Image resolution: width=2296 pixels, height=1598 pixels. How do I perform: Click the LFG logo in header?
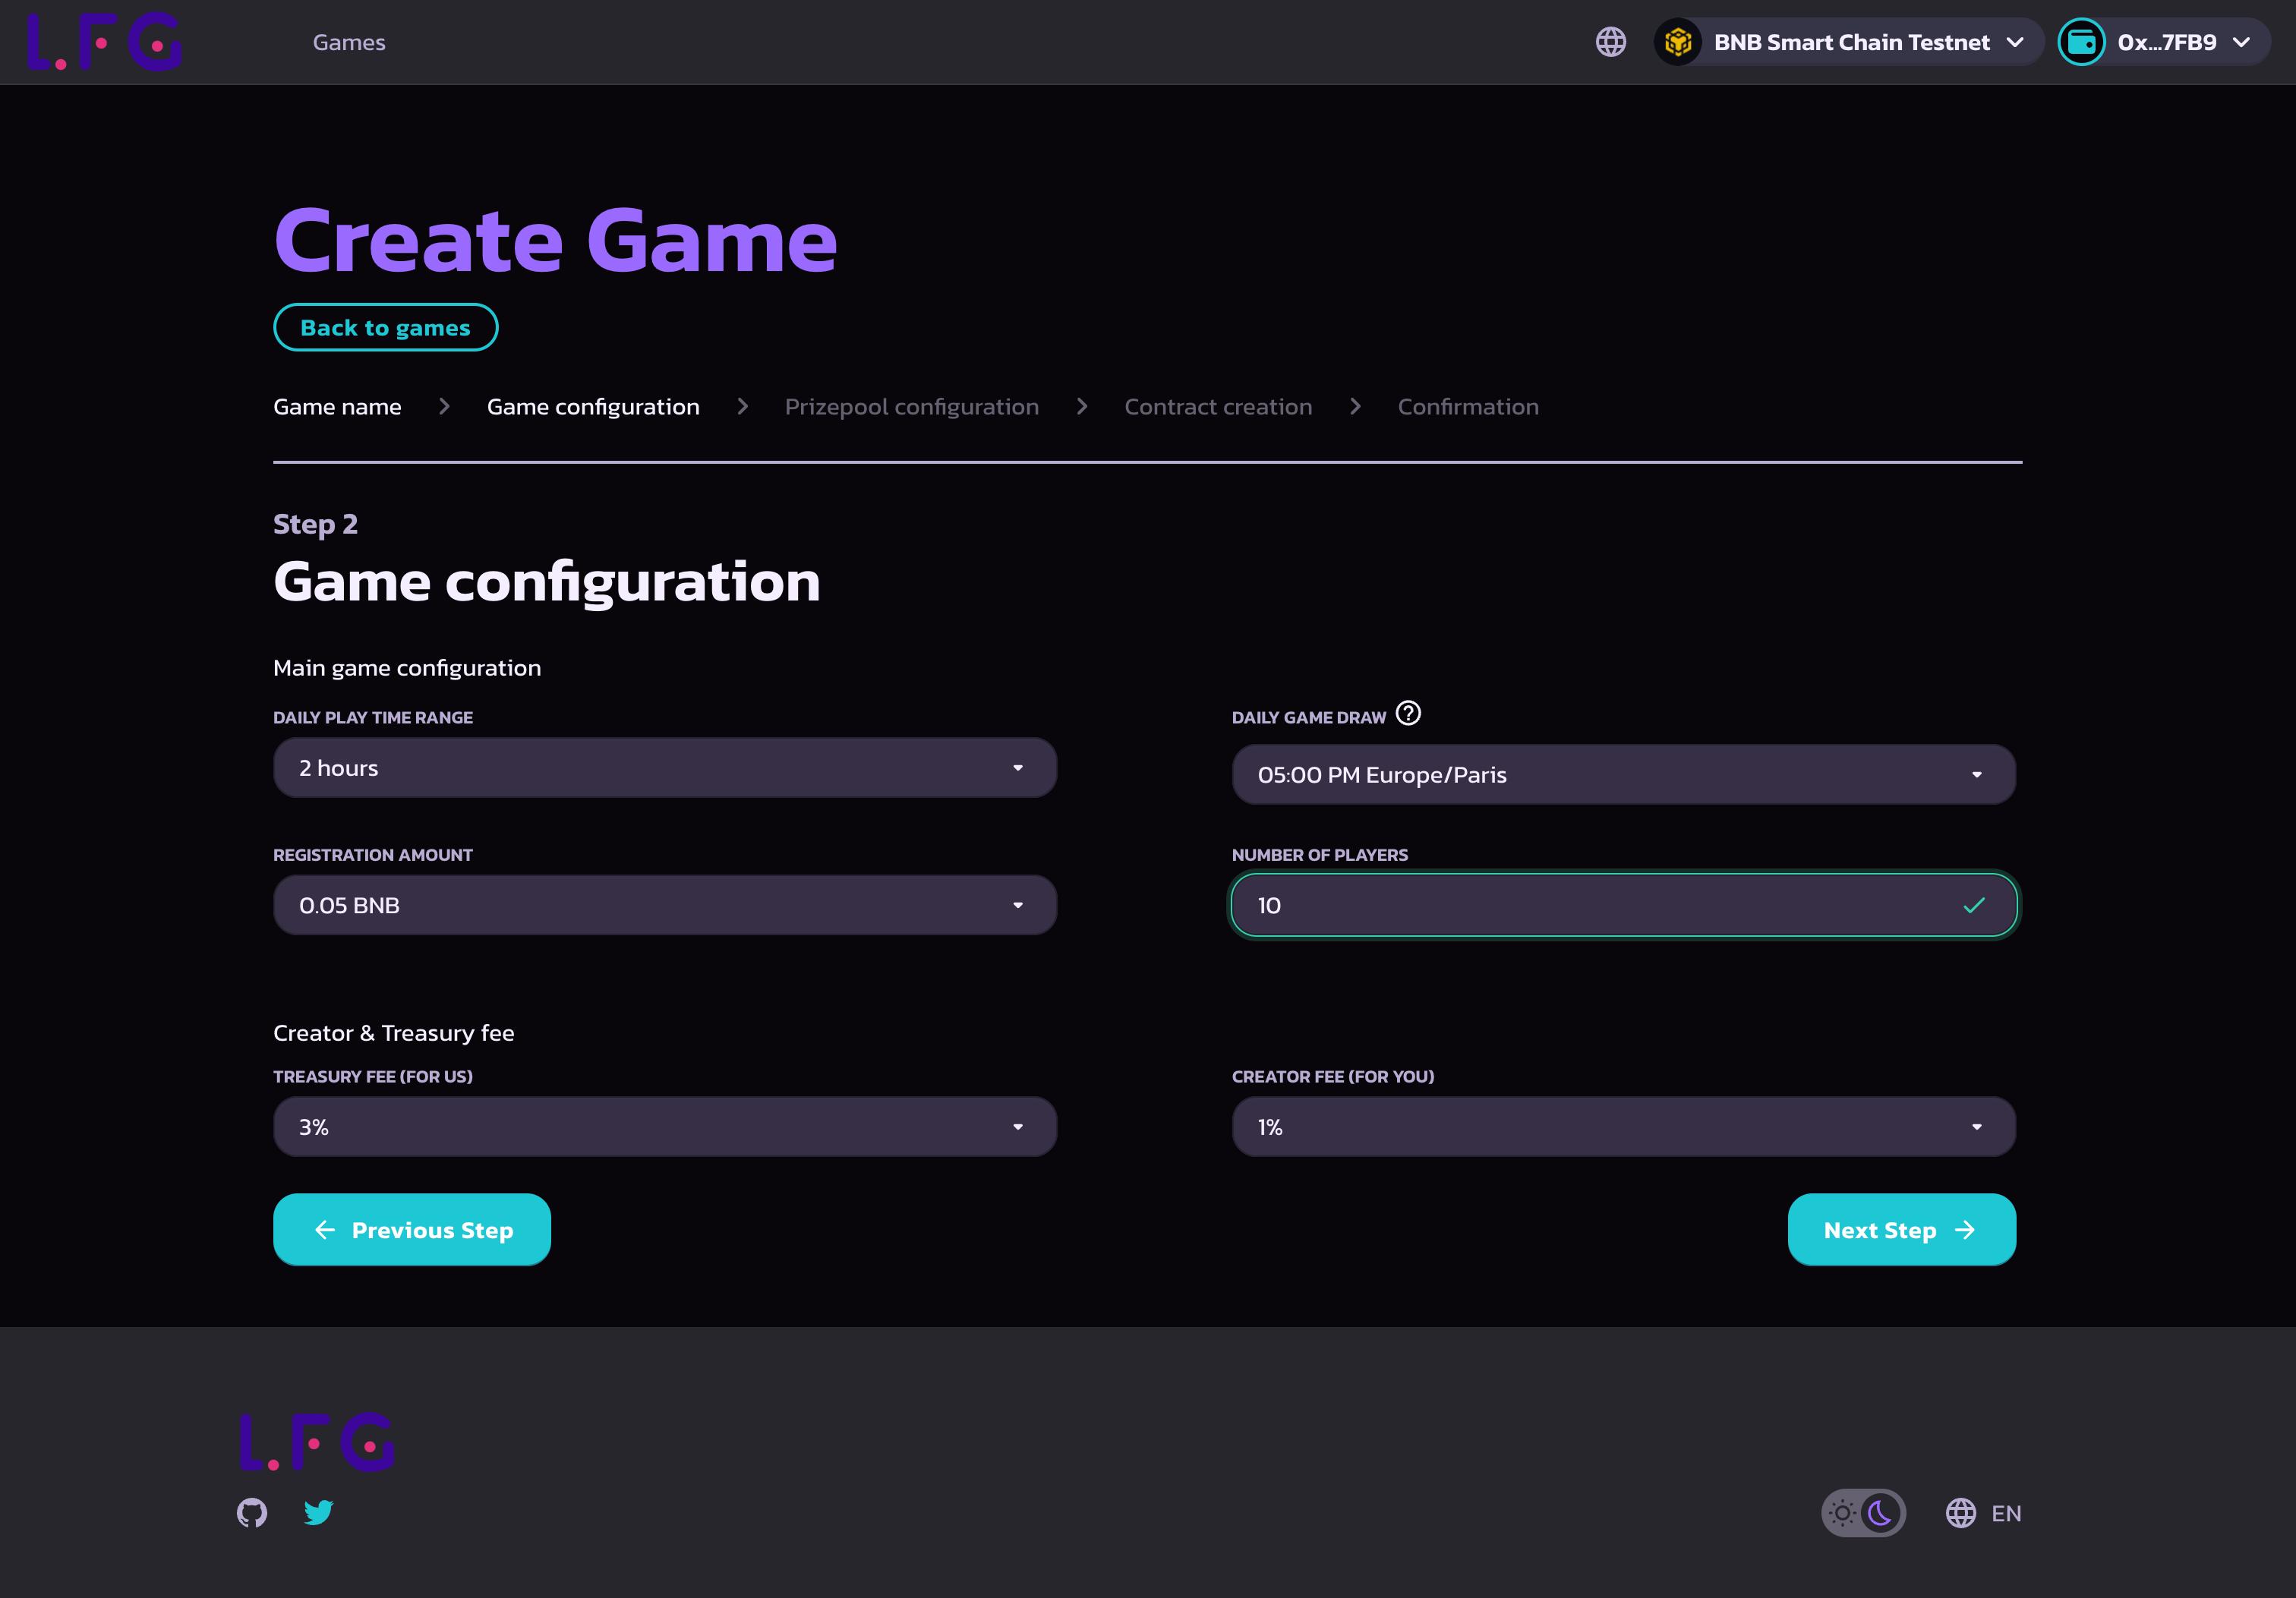tap(104, 42)
